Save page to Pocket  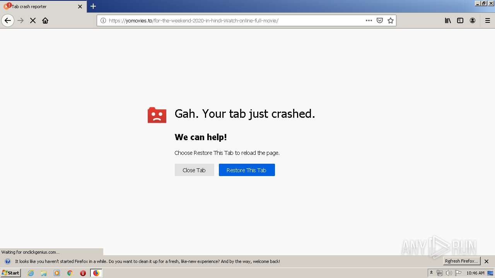pos(380,20)
